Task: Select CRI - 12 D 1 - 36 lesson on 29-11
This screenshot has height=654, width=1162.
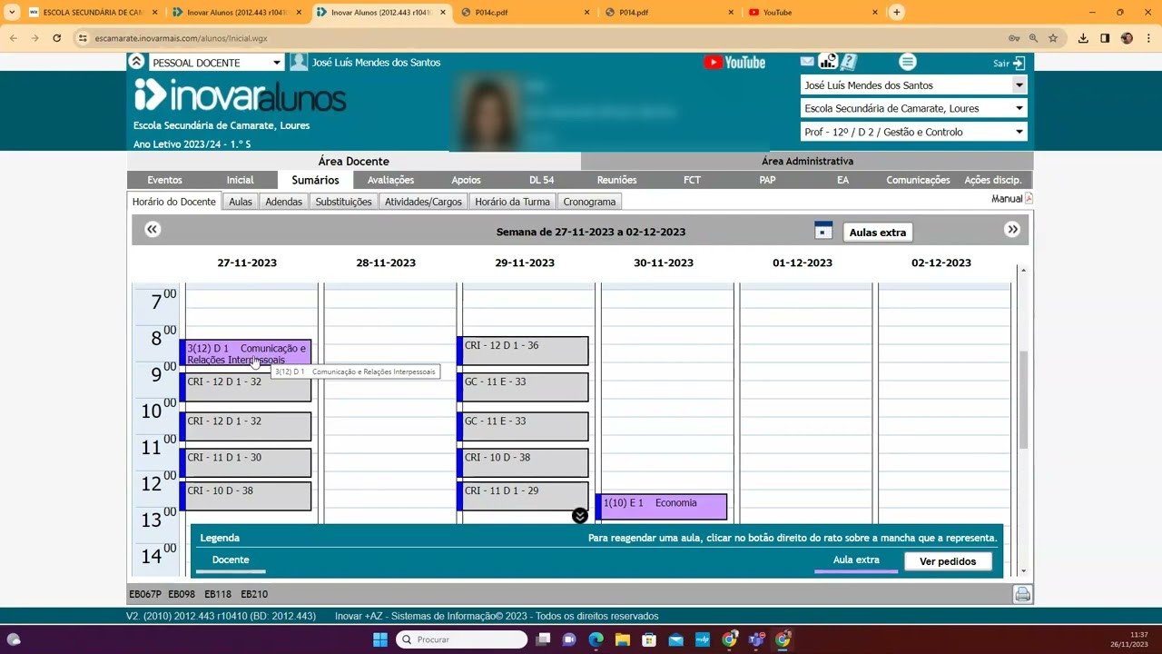Action: (x=523, y=351)
